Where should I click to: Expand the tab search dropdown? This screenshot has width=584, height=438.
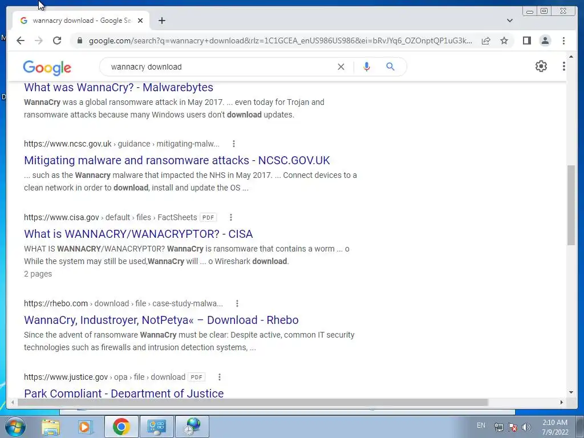click(x=509, y=21)
